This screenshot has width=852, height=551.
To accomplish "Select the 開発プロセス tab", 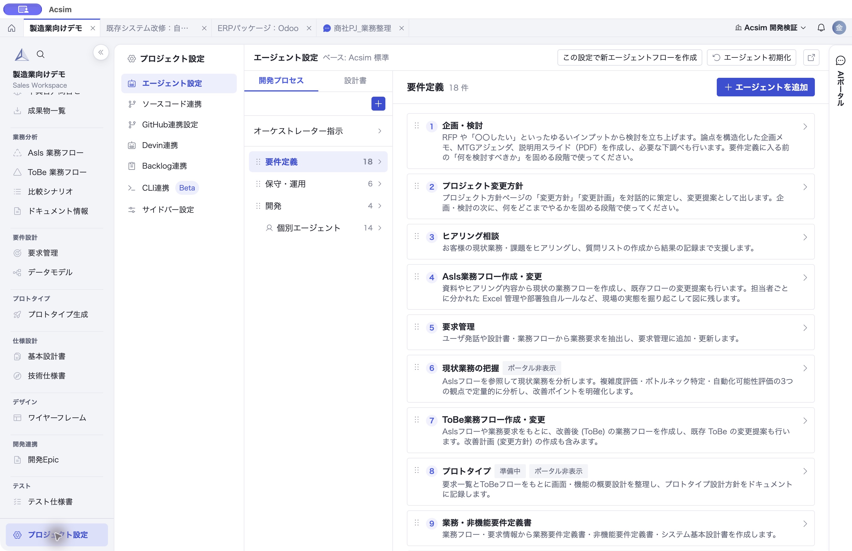I will click(281, 80).
